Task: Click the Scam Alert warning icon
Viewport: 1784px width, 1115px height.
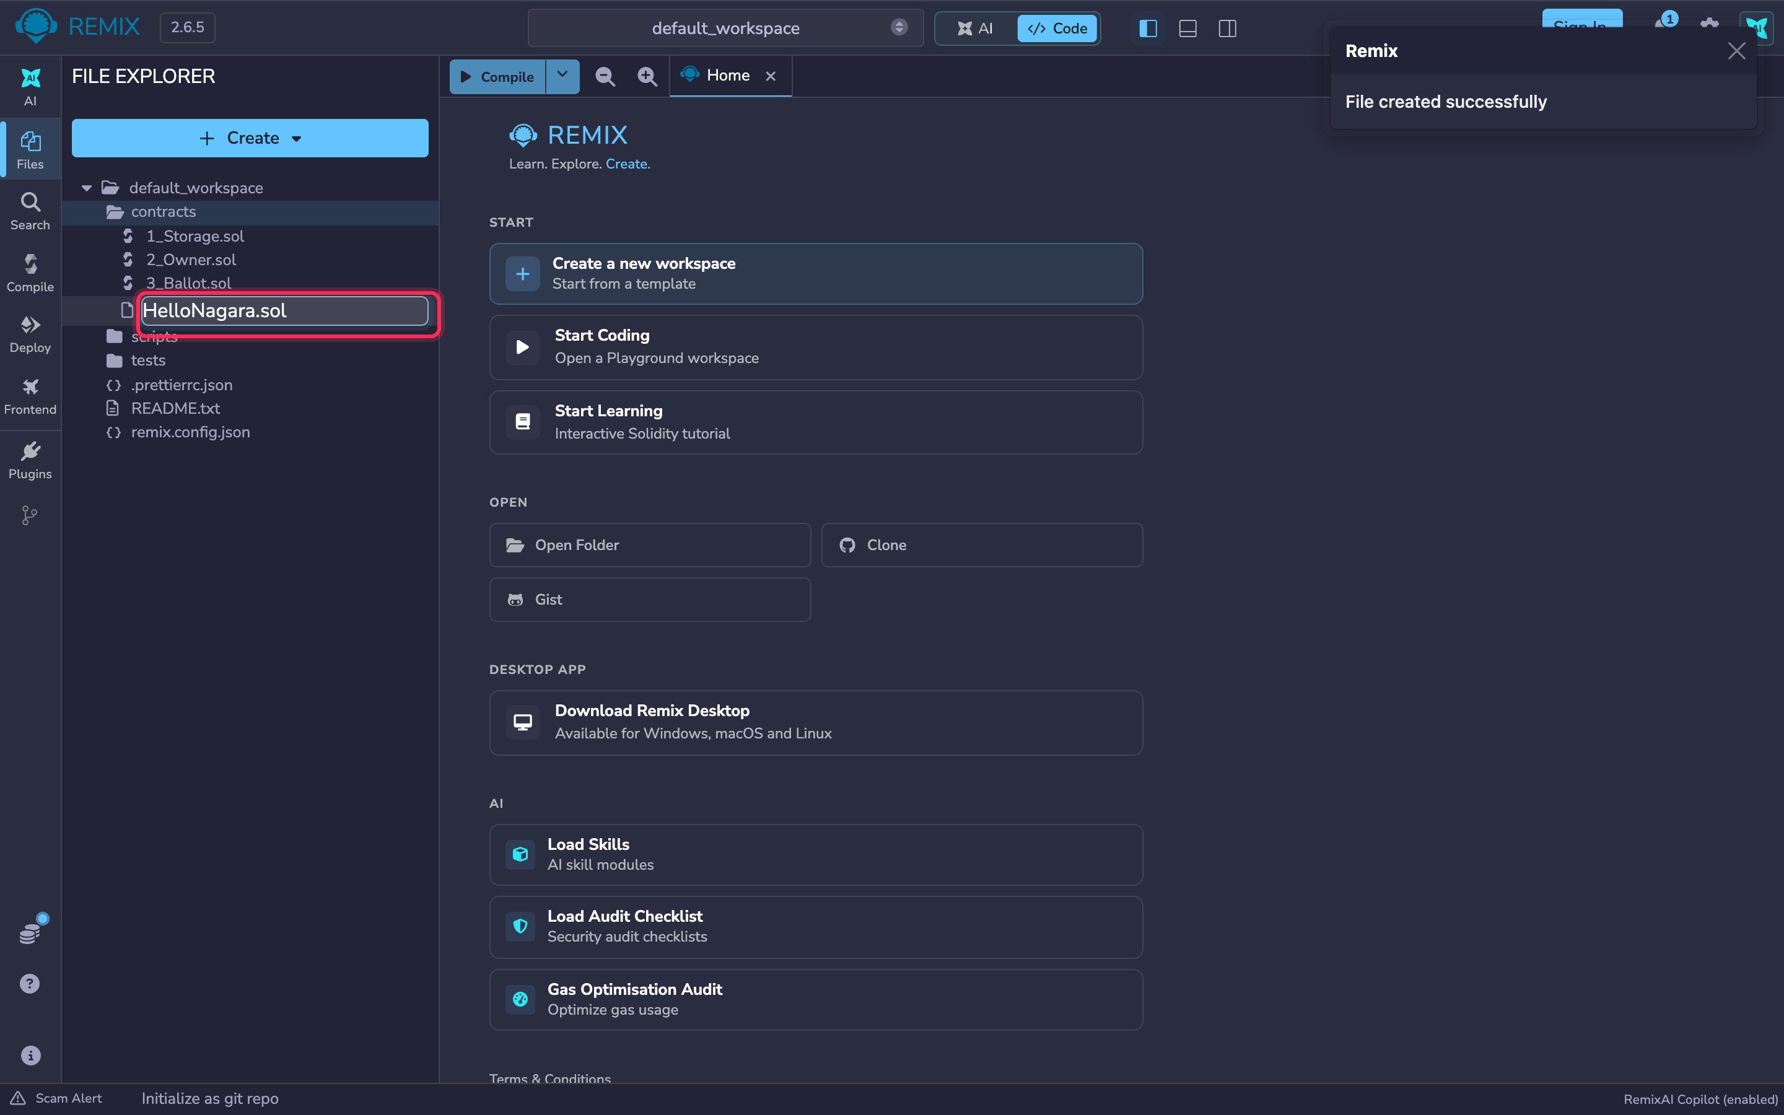Action: click(x=18, y=1098)
